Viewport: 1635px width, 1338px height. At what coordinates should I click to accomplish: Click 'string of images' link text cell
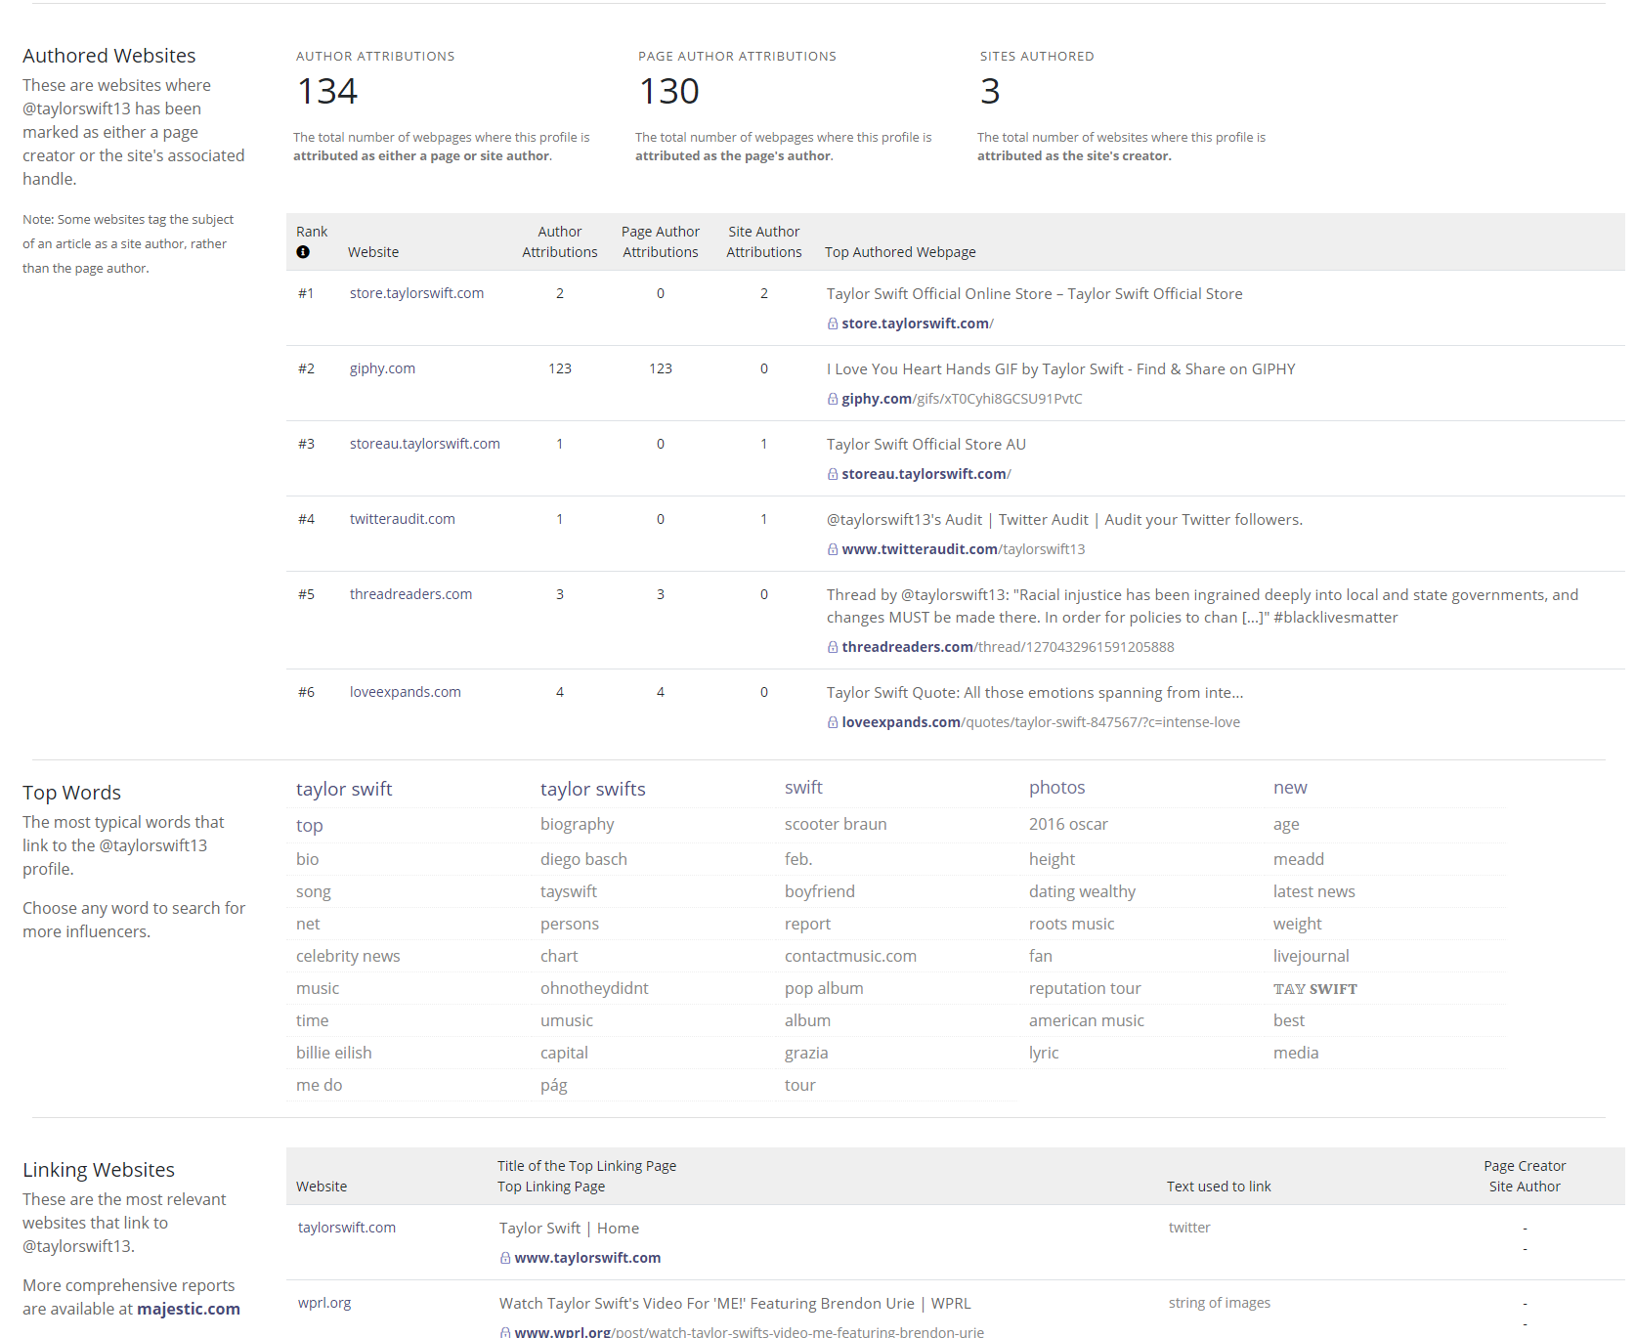coord(1220,1303)
